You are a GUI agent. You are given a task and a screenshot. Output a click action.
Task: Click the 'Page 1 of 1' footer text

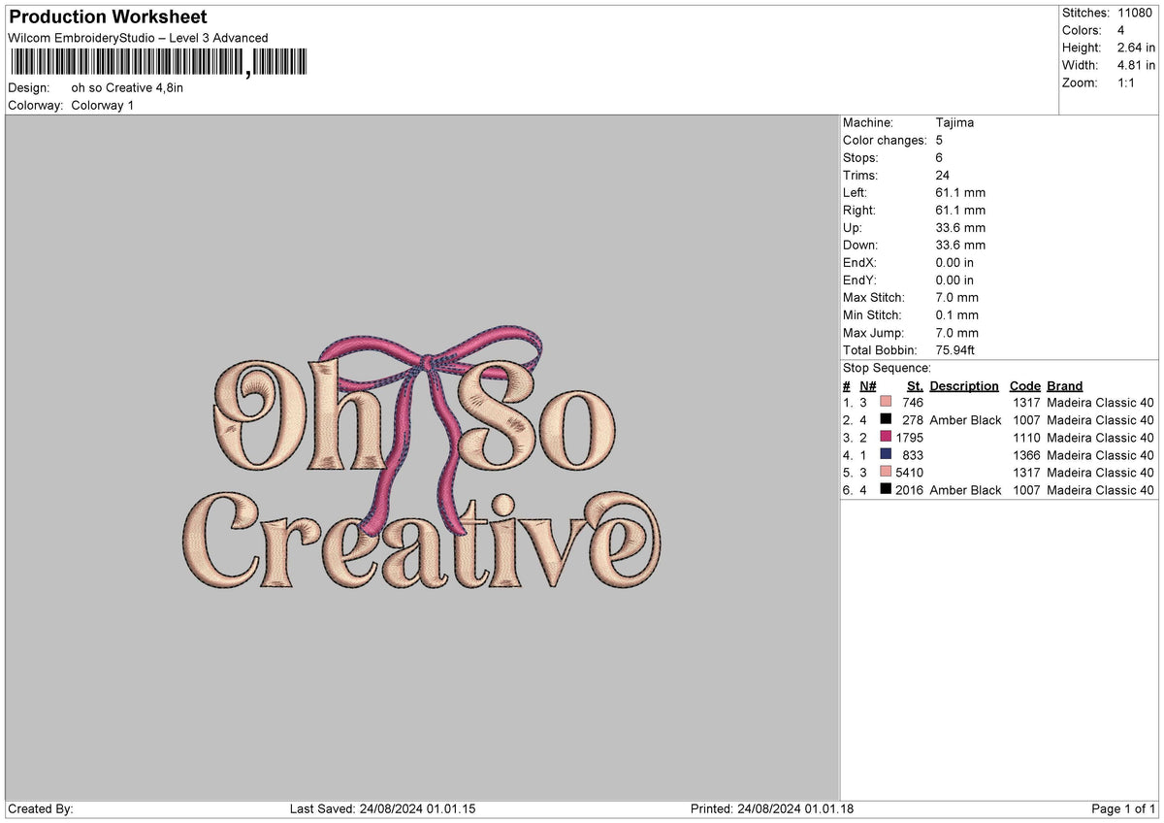pyautogui.click(x=1123, y=808)
